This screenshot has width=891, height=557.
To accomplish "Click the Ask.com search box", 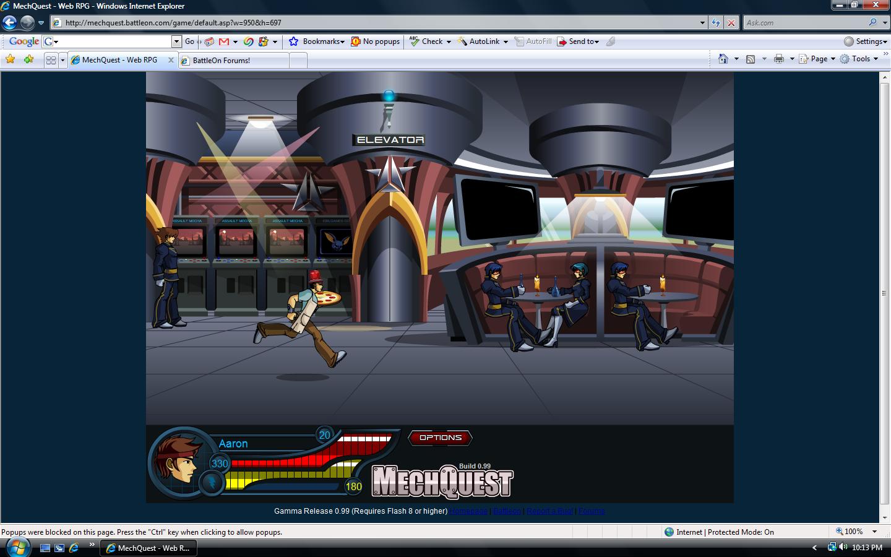I will click(804, 23).
